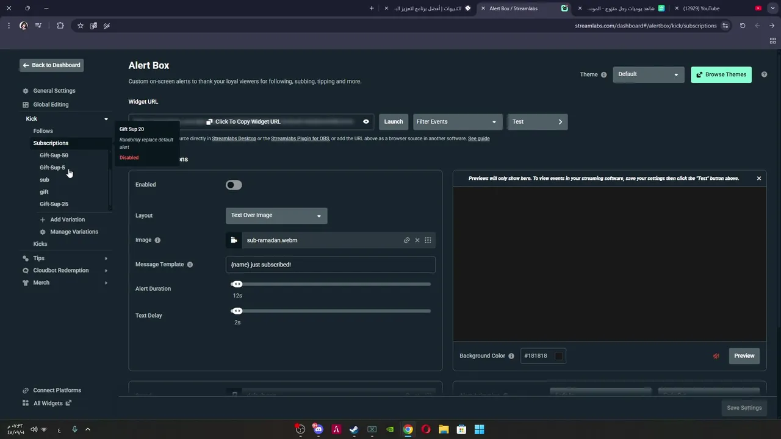Click the Alert Duration slider handle
The image size is (781, 439).
click(237, 284)
